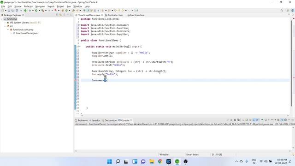295x166 pixels.
Task: Remove launch in Console toolbar
Action: (235, 120)
